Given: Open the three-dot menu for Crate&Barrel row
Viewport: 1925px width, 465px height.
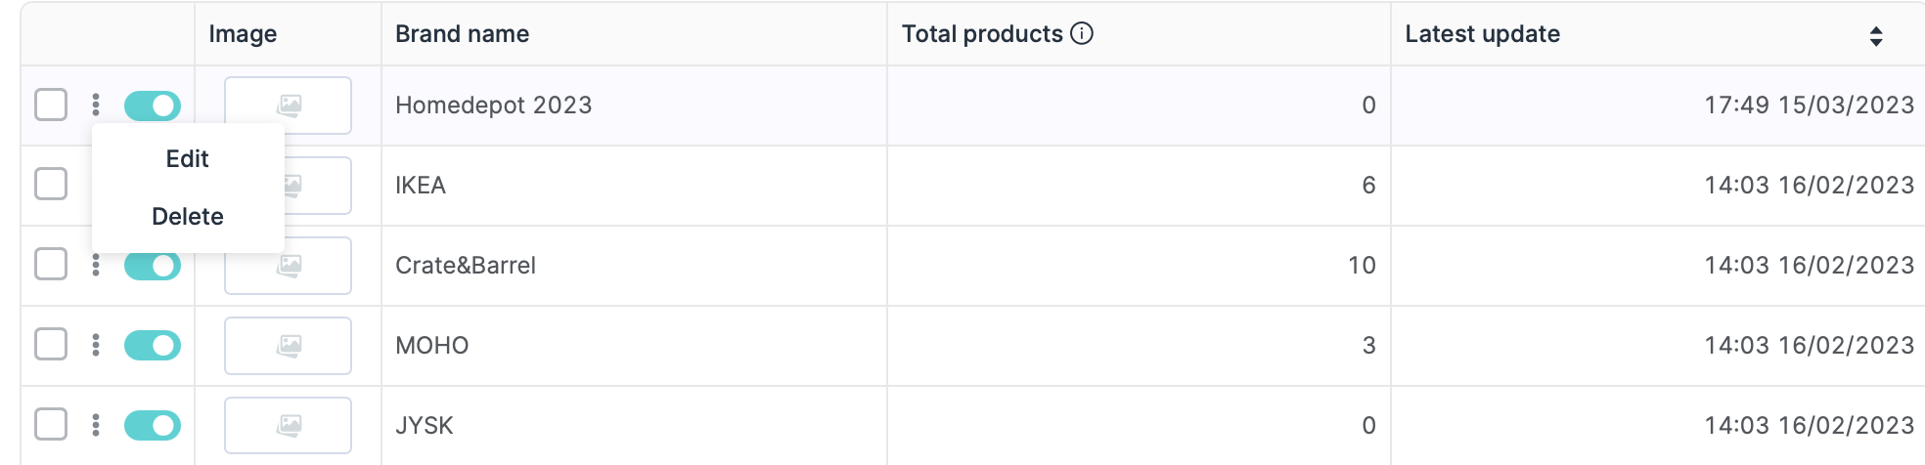Looking at the screenshot, I should pyautogui.click(x=96, y=266).
